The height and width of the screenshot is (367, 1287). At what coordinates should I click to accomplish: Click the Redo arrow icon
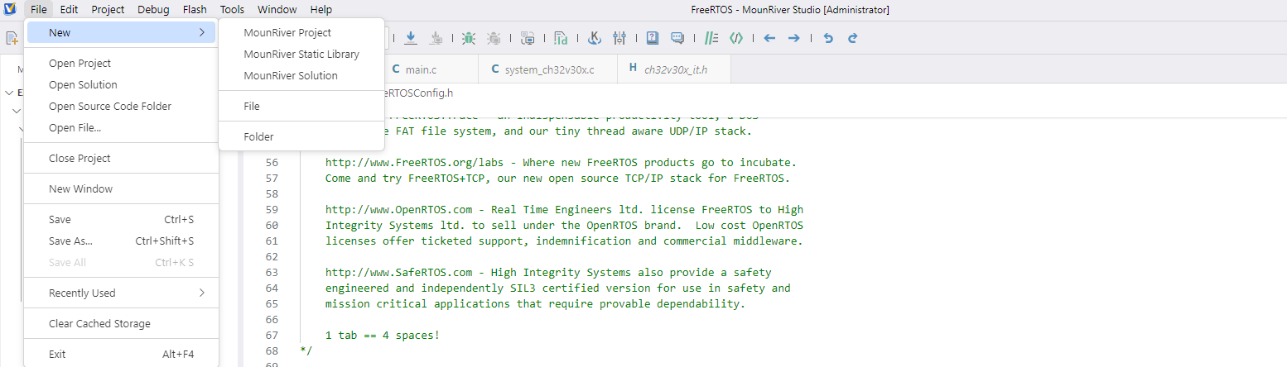coord(852,38)
